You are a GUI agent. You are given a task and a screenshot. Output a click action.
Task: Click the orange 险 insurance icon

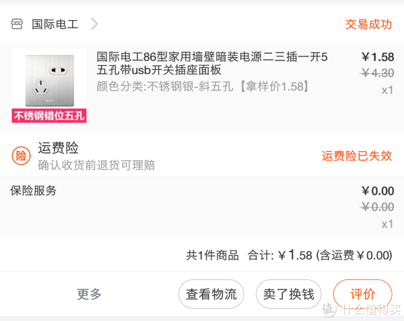[21, 156]
